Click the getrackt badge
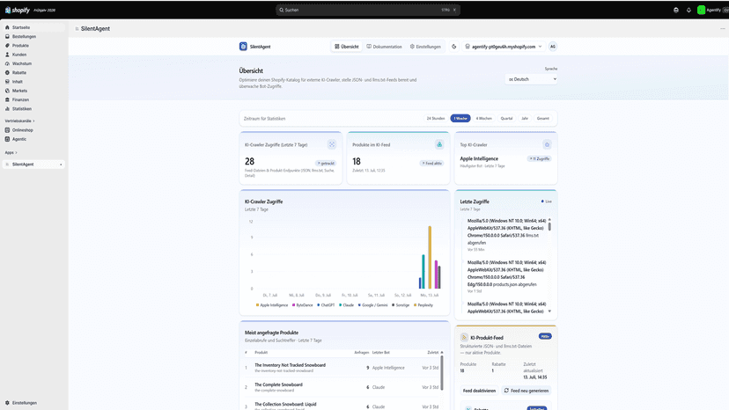The width and height of the screenshot is (729, 410). click(326, 163)
